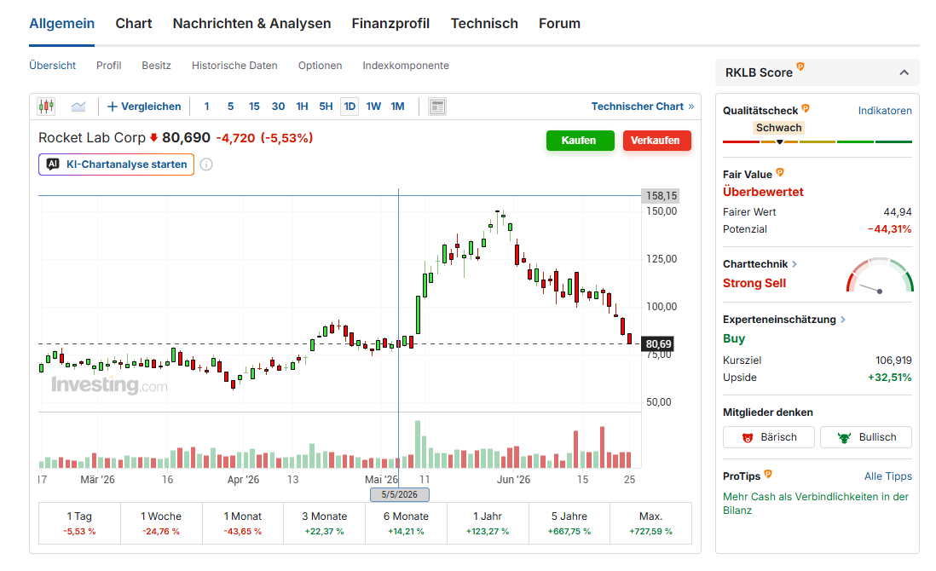Open Alle Tipps link
This screenshot has height=571, width=936.
coord(888,476)
